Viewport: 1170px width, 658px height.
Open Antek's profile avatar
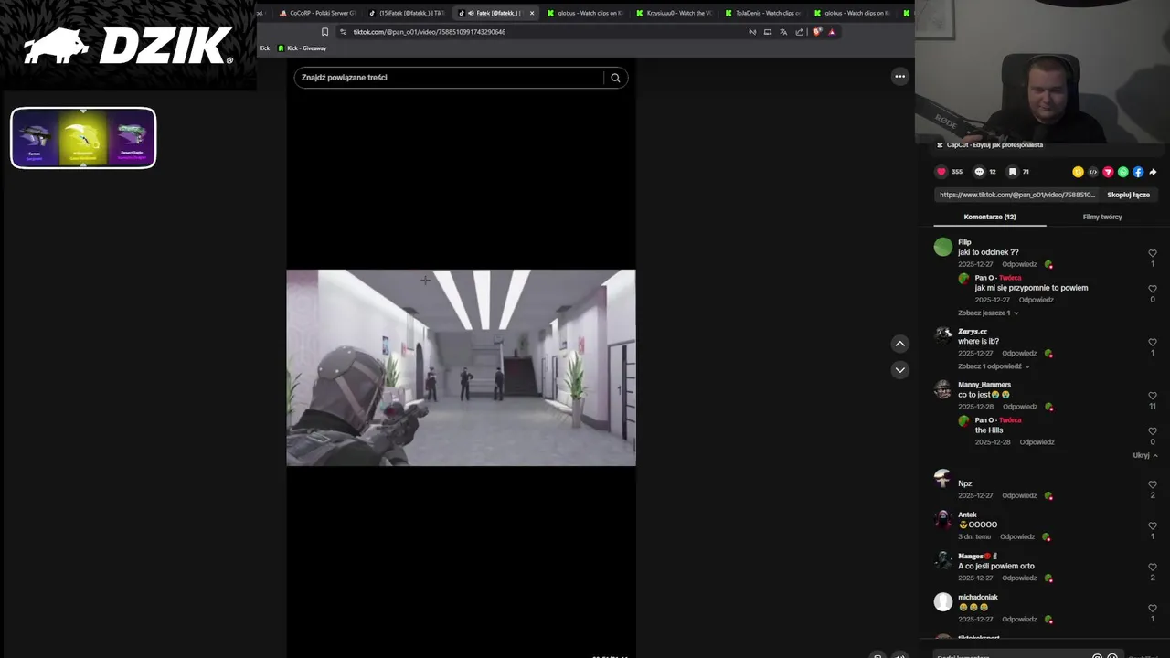point(942,519)
